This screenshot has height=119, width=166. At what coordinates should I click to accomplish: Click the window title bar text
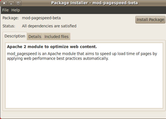pyautogui.click(x=94, y=3)
